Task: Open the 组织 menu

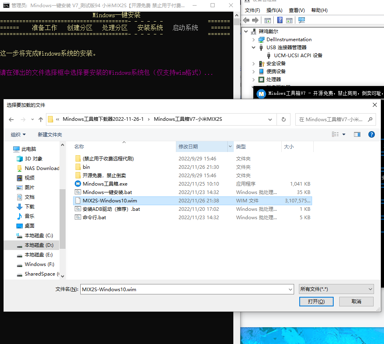Action: click(x=18, y=135)
